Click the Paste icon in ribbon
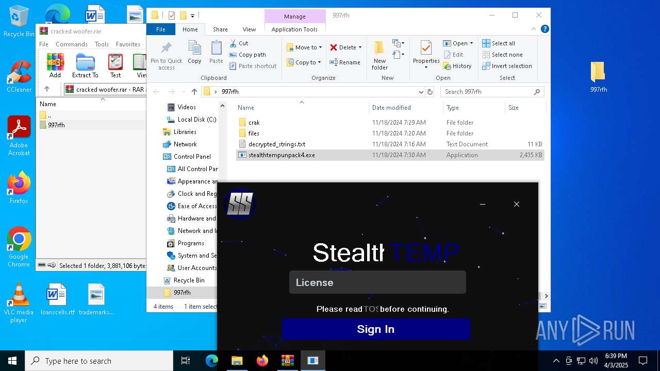This screenshot has width=660, height=371. tap(216, 53)
